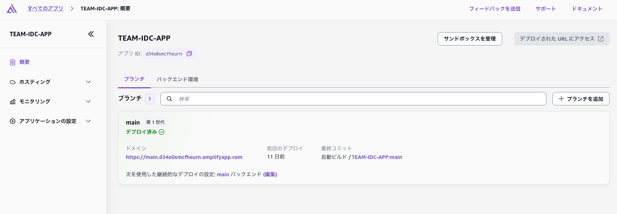The width and height of the screenshot is (617, 214).
Task: Copy the app ID with copy icon
Action: [189, 54]
